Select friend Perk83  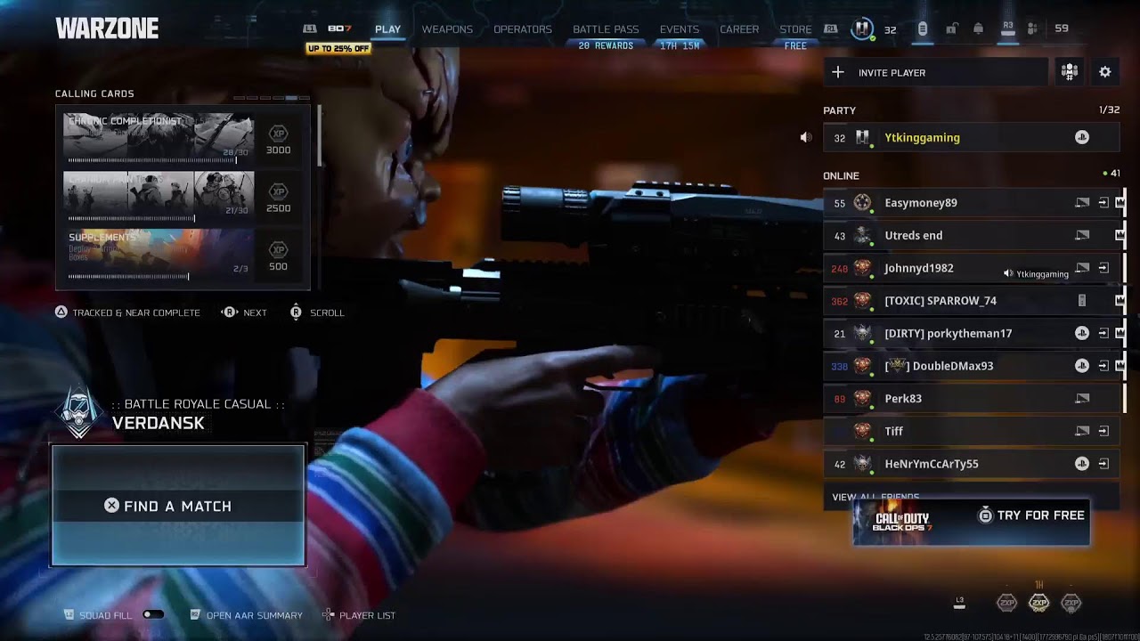click(x=970, y=399)
